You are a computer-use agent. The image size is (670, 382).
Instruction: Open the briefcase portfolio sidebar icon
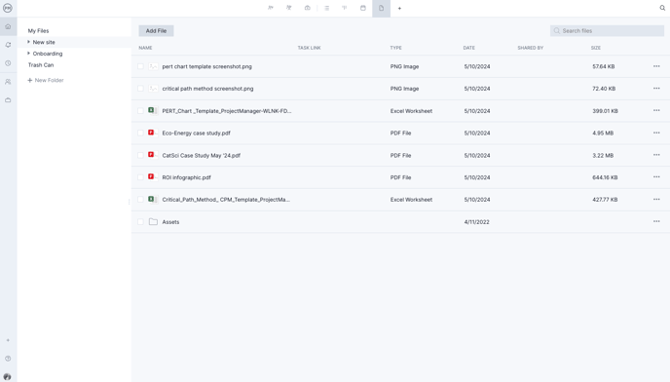tap(8, 100)
